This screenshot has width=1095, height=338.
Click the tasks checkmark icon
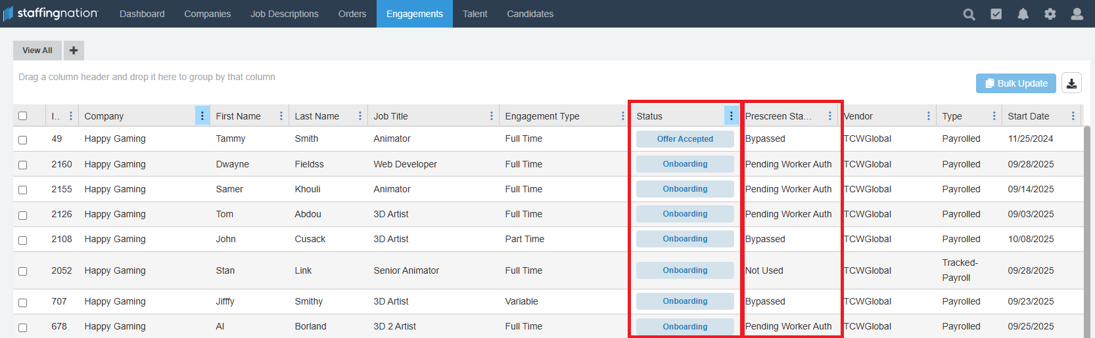[996, 14]
